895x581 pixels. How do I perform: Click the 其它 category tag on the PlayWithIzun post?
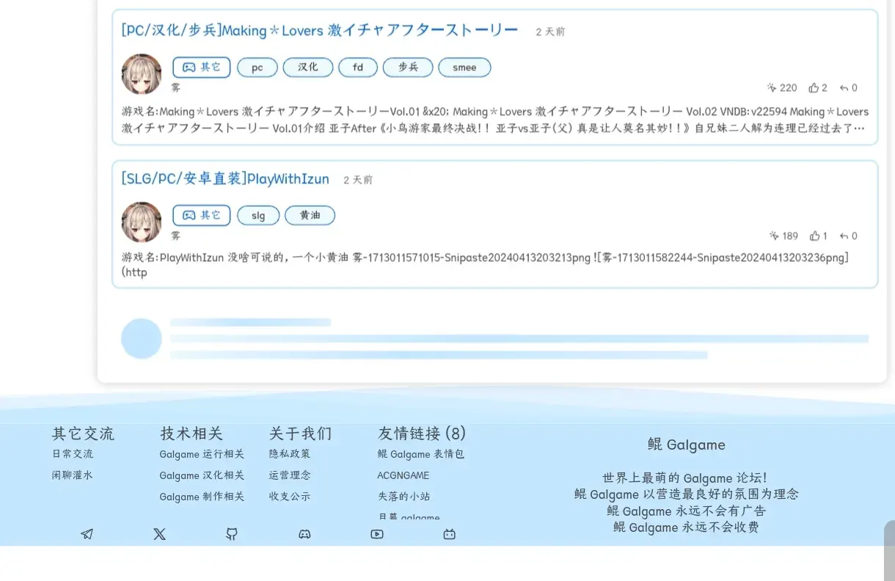(202, 216)
